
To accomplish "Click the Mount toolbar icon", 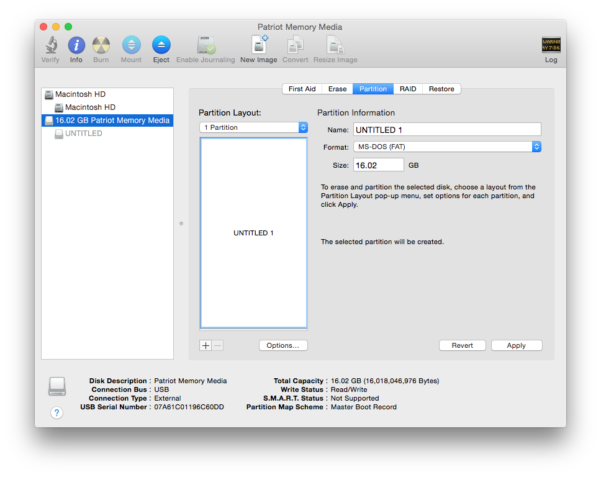I will (131, 45).
